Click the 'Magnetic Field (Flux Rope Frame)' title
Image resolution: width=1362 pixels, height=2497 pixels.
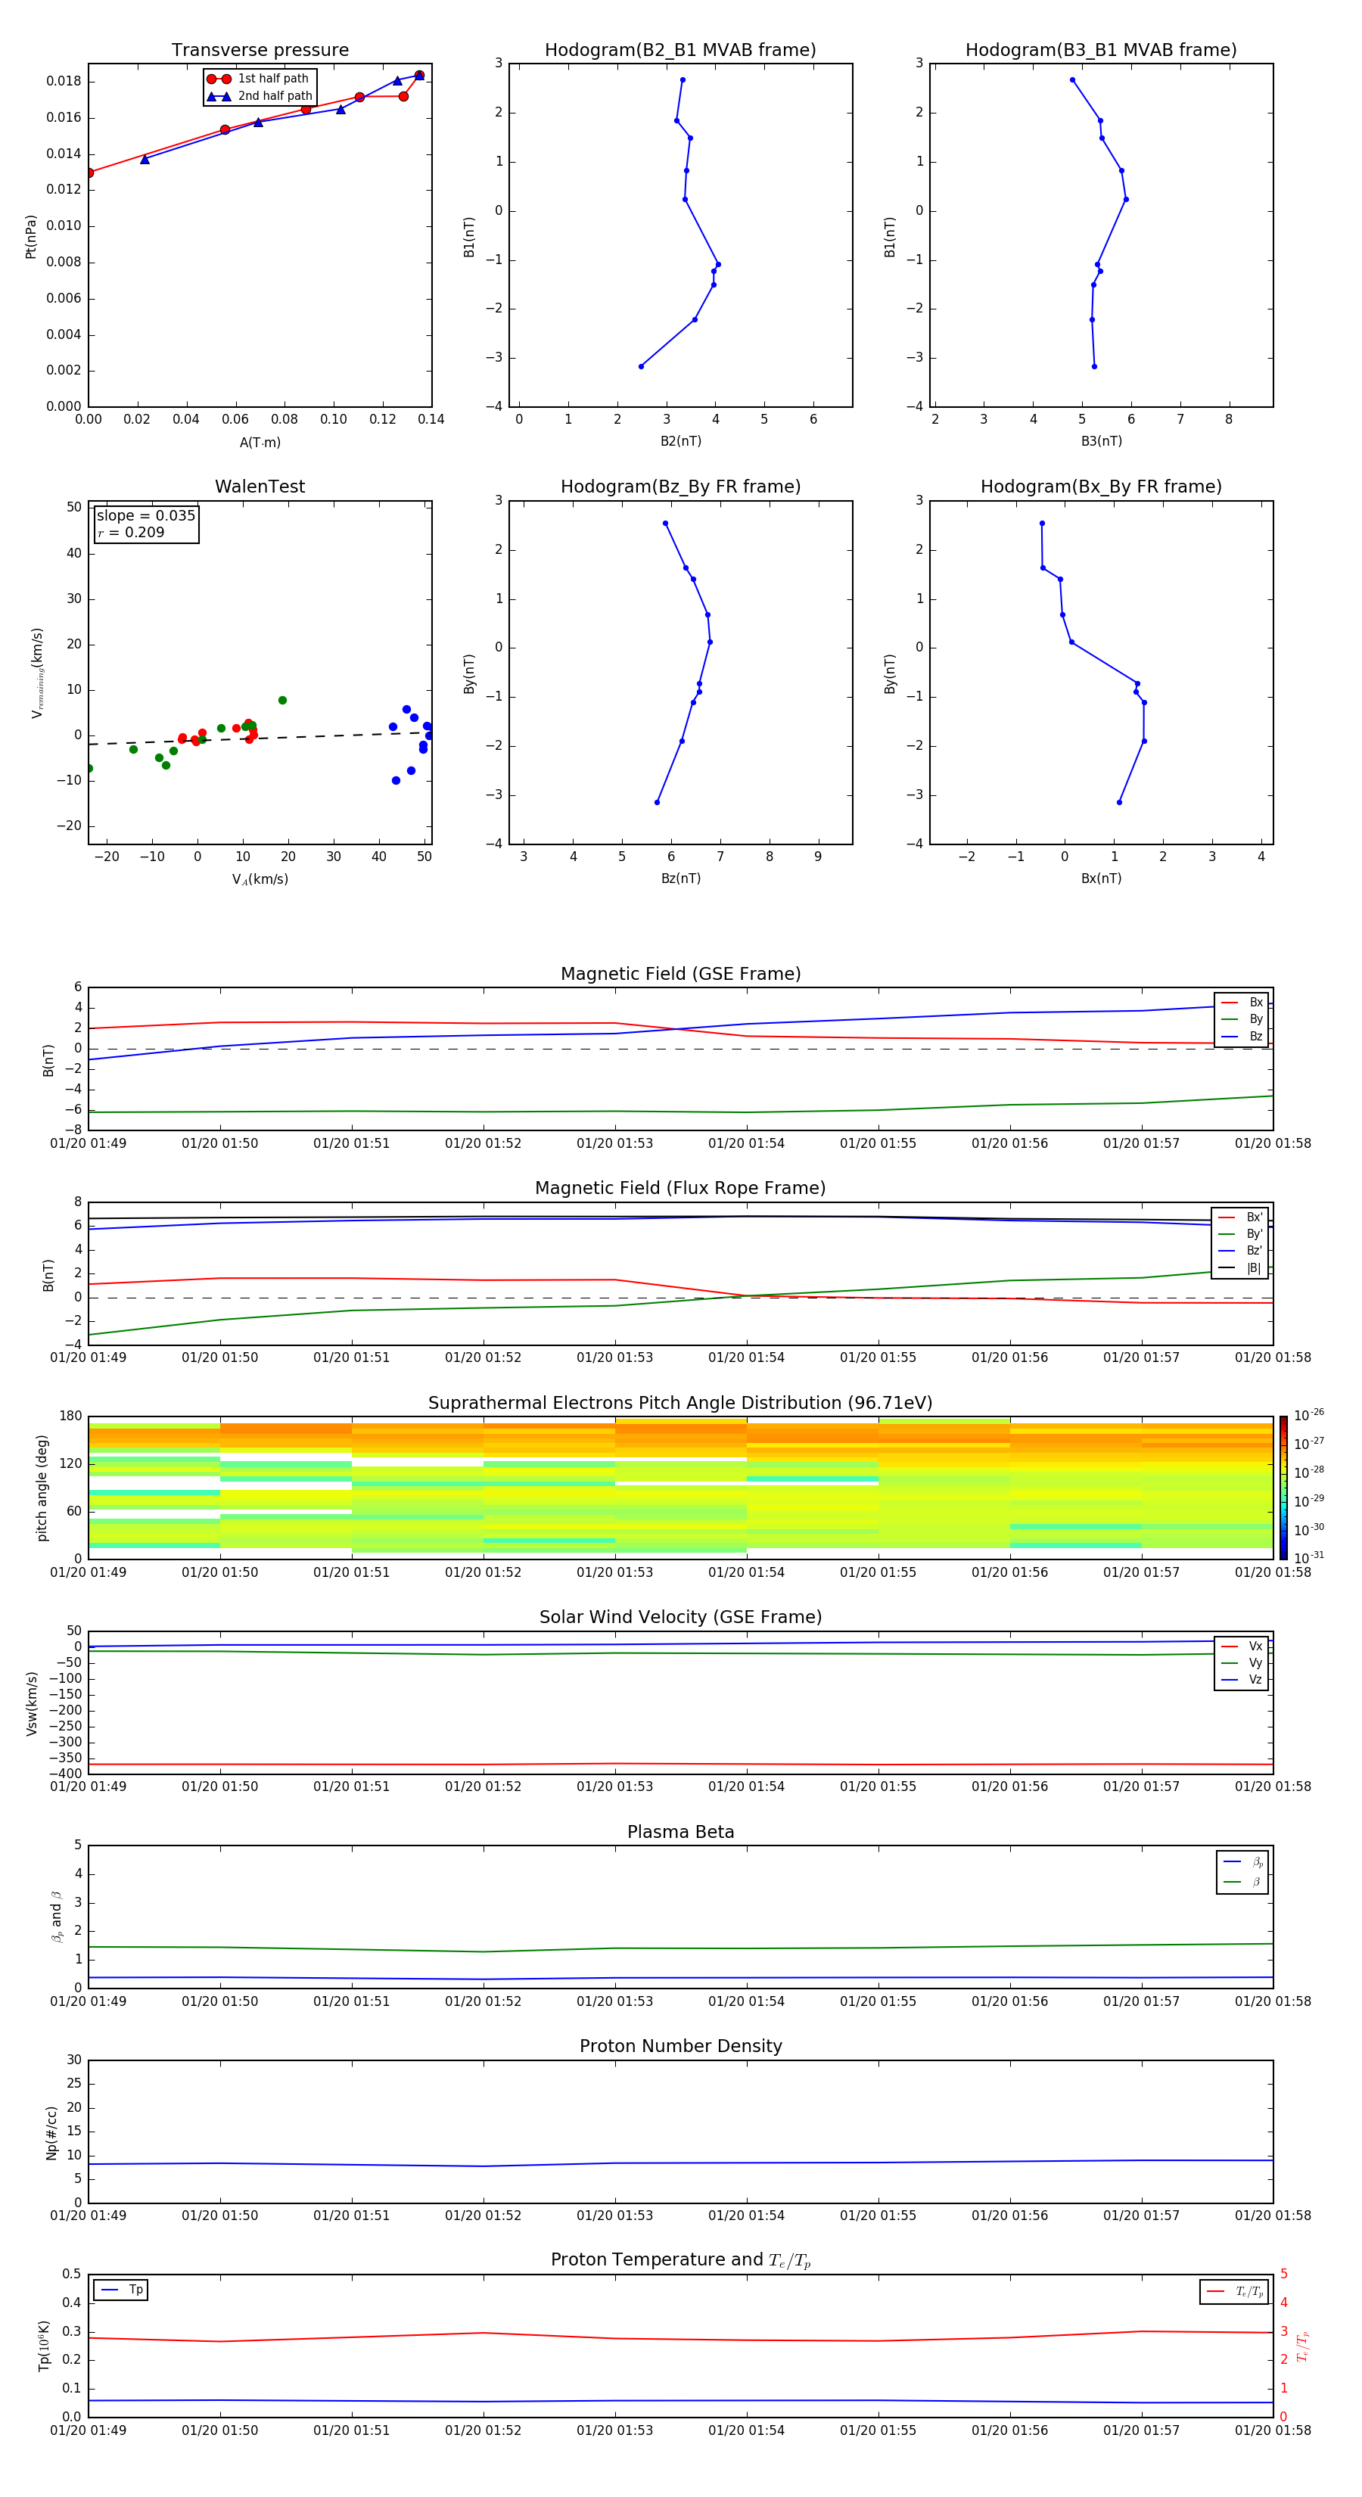coord(680,1189)
